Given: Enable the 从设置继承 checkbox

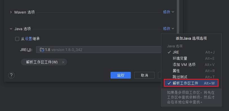Looking at the screenshot, I should (17, 39).
